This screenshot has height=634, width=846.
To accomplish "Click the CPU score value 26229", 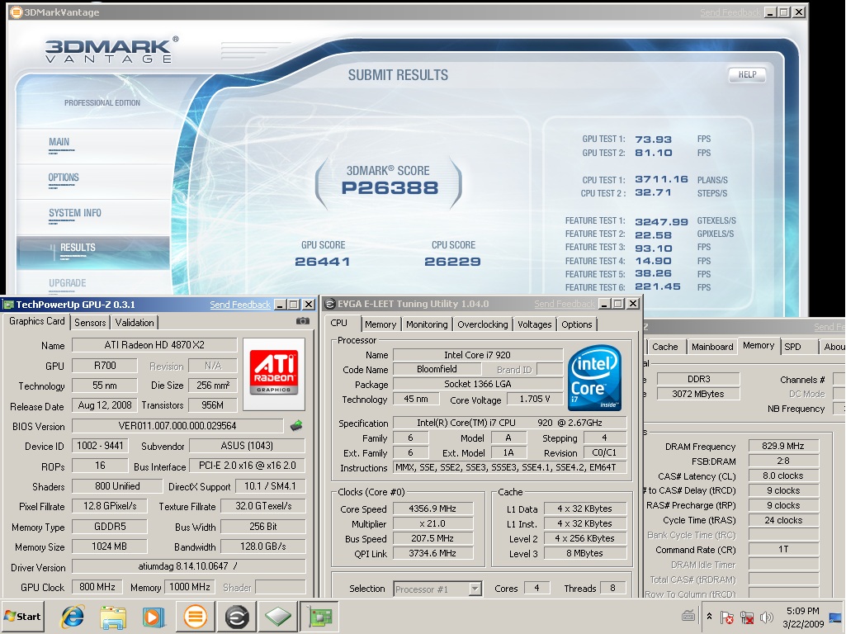I will (452, 262).
